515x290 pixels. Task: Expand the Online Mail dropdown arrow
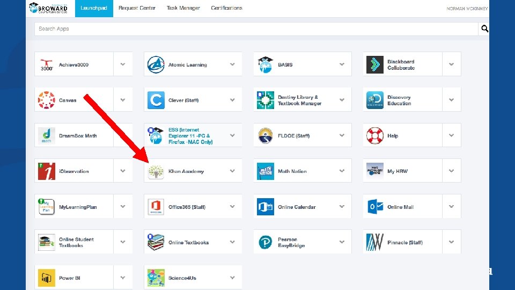click(451, 206)
